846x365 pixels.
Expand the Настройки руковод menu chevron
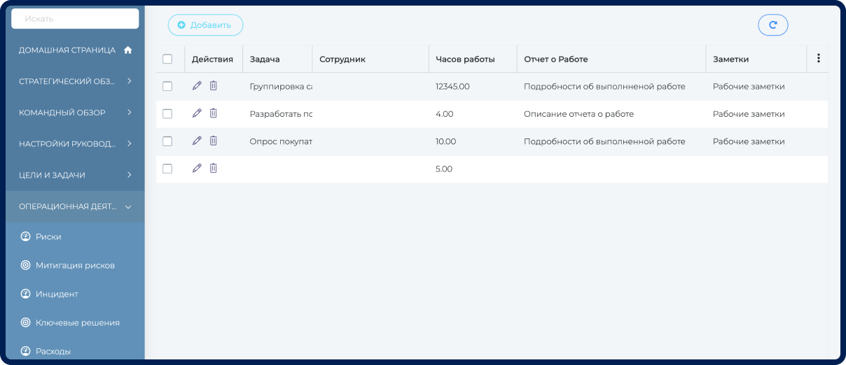click(x=130, y=143)
